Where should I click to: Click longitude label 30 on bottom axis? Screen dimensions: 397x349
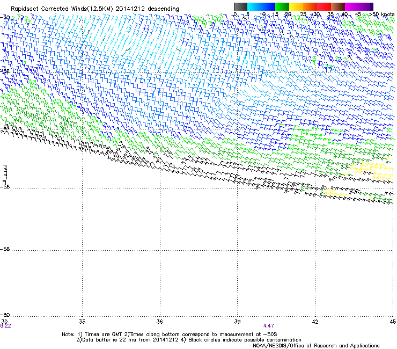(x=4, y=322)
